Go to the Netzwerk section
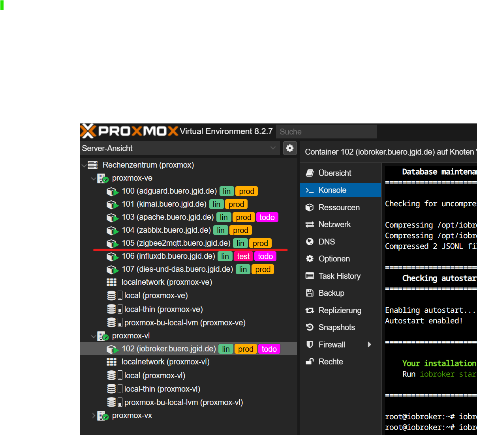Screen dimensions: 477x435 coord(340,224)
